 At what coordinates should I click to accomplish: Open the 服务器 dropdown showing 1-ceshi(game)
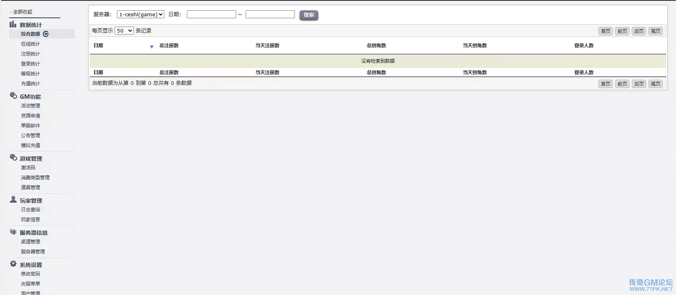140,15
